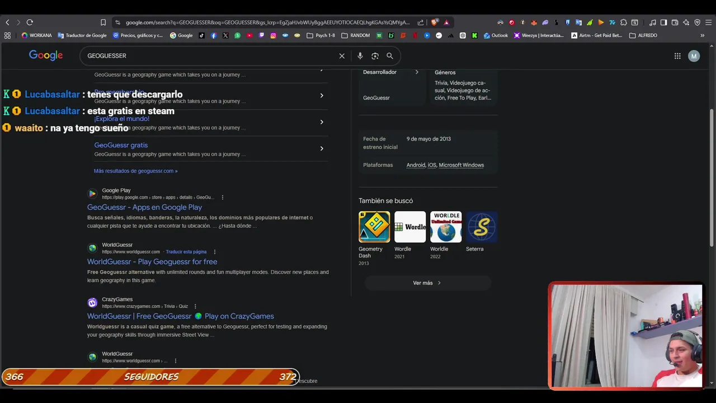Click the Android platform link
The width and height of the screenshot is (716, 403).
coord(416,165)
